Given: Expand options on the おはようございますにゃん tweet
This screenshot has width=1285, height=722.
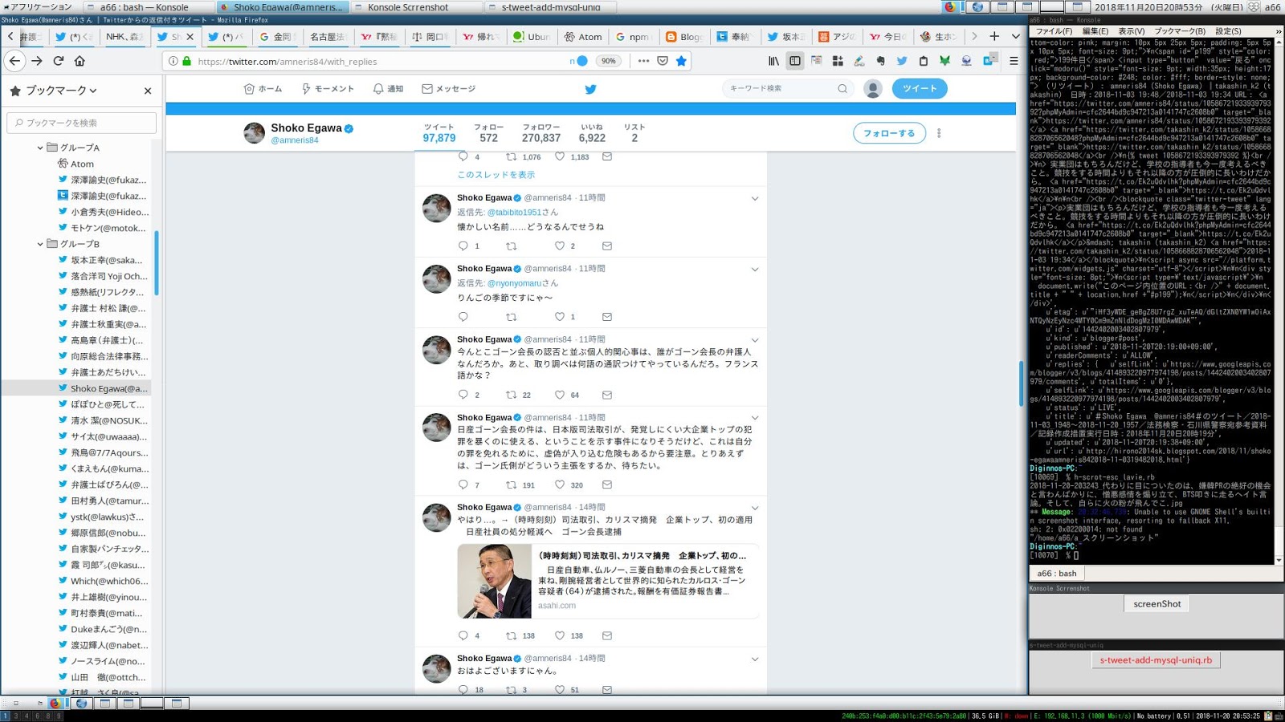Looking at the screenshot, I should click(x=755, y=659).
